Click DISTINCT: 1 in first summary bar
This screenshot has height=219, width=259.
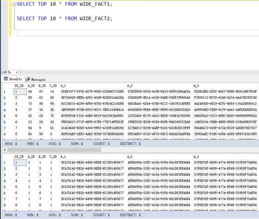point(130,144)
